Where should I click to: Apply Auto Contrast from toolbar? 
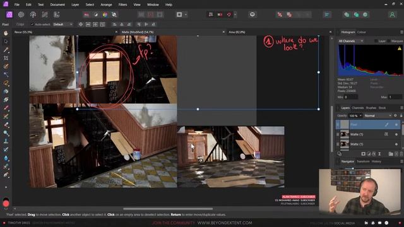[95, 15]
